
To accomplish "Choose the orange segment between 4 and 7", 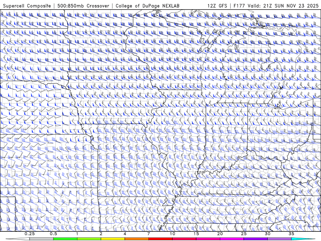I will coord(136,239).
